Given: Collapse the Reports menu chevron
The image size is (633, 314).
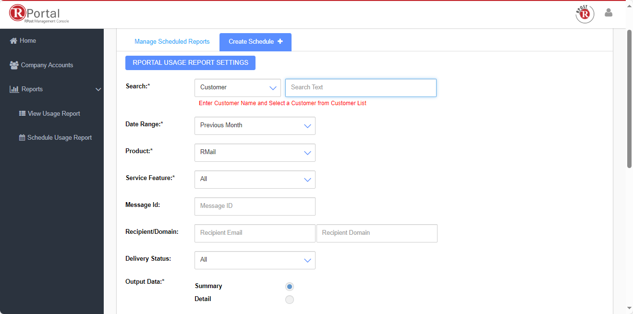Looking at the screenshot, I should tap(98, 89).
